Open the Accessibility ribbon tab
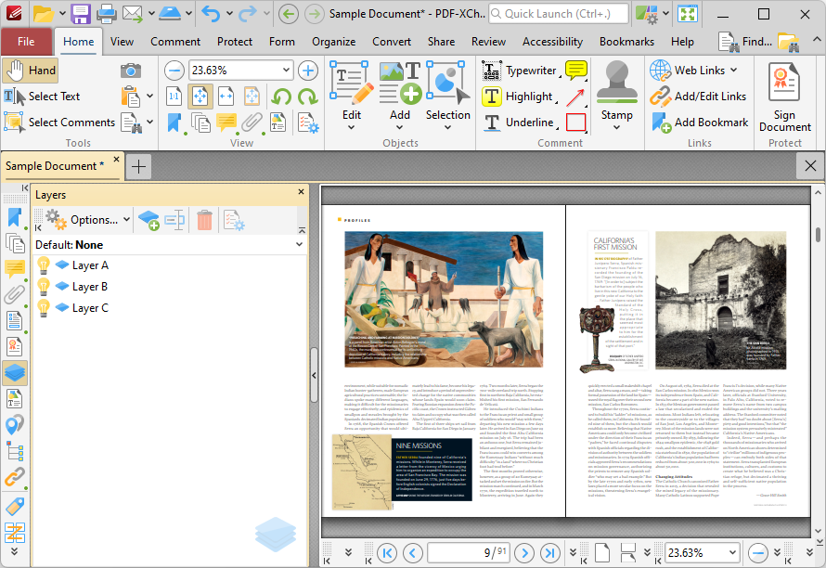 [552, 42]
